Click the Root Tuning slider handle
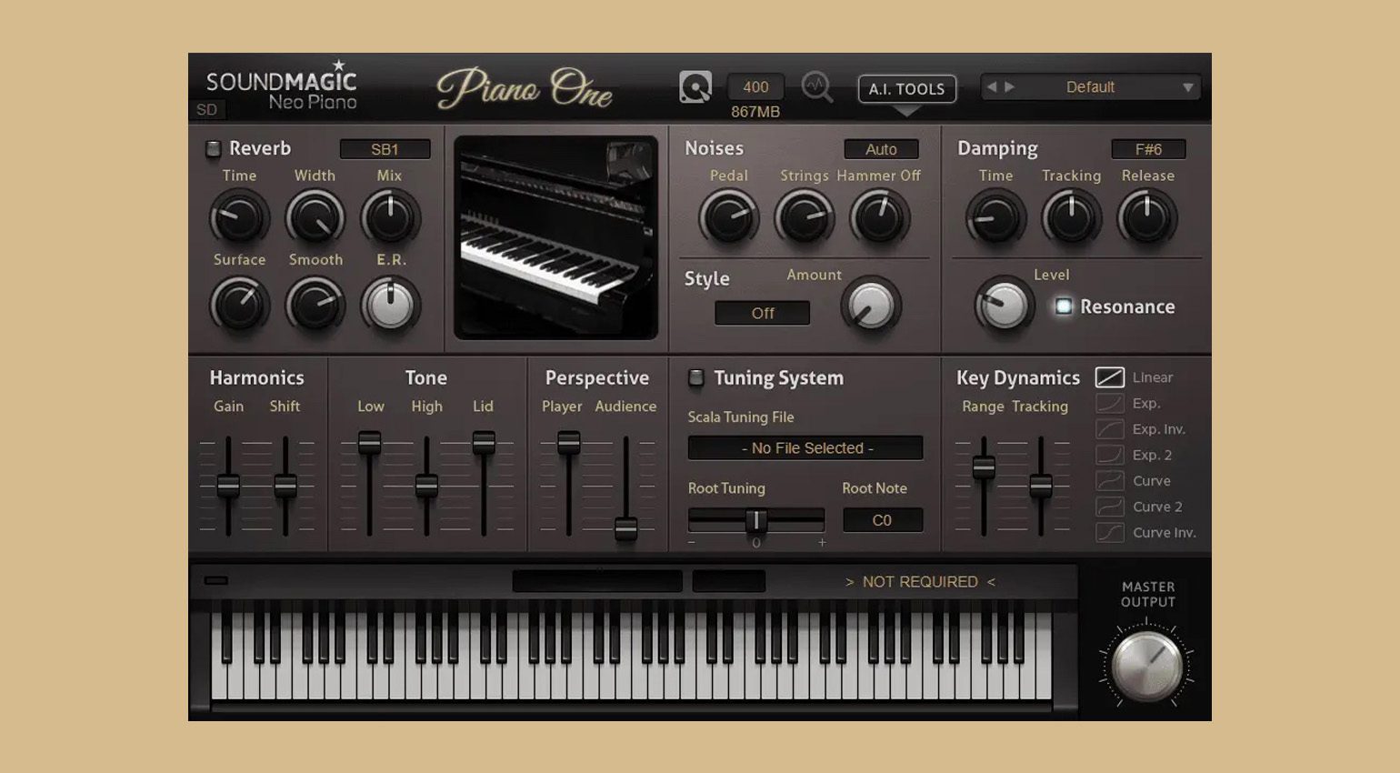The width and height of the screenshot is (1400, 773). (755, 520)
